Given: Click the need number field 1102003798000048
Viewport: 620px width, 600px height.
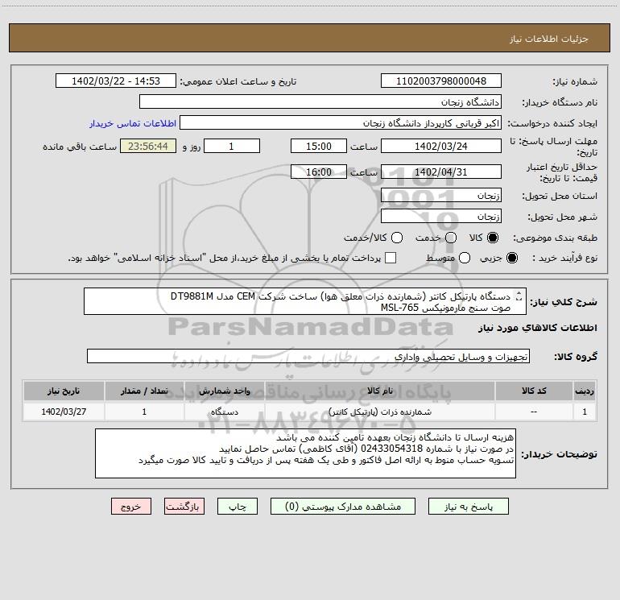Looking at the screenshot, I should 441,81.
